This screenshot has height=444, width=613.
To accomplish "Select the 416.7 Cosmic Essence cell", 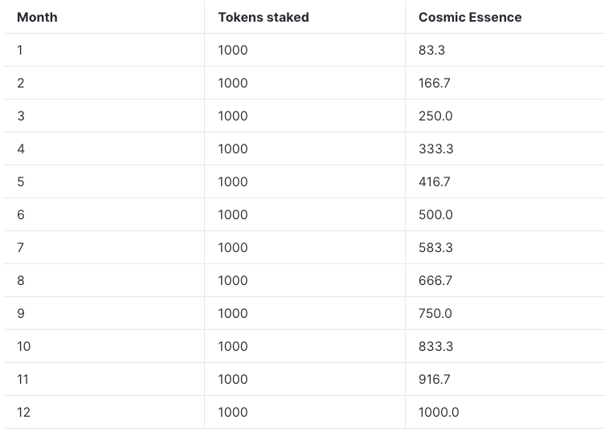I will (435, 181).
